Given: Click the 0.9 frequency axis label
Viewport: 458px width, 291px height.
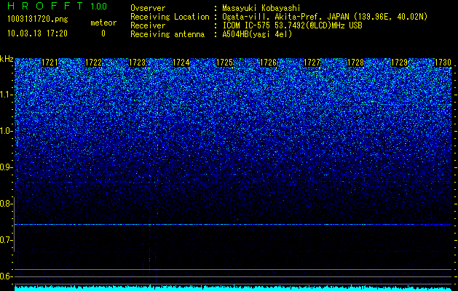Looking at the screenshot, I should click(7, 167).
